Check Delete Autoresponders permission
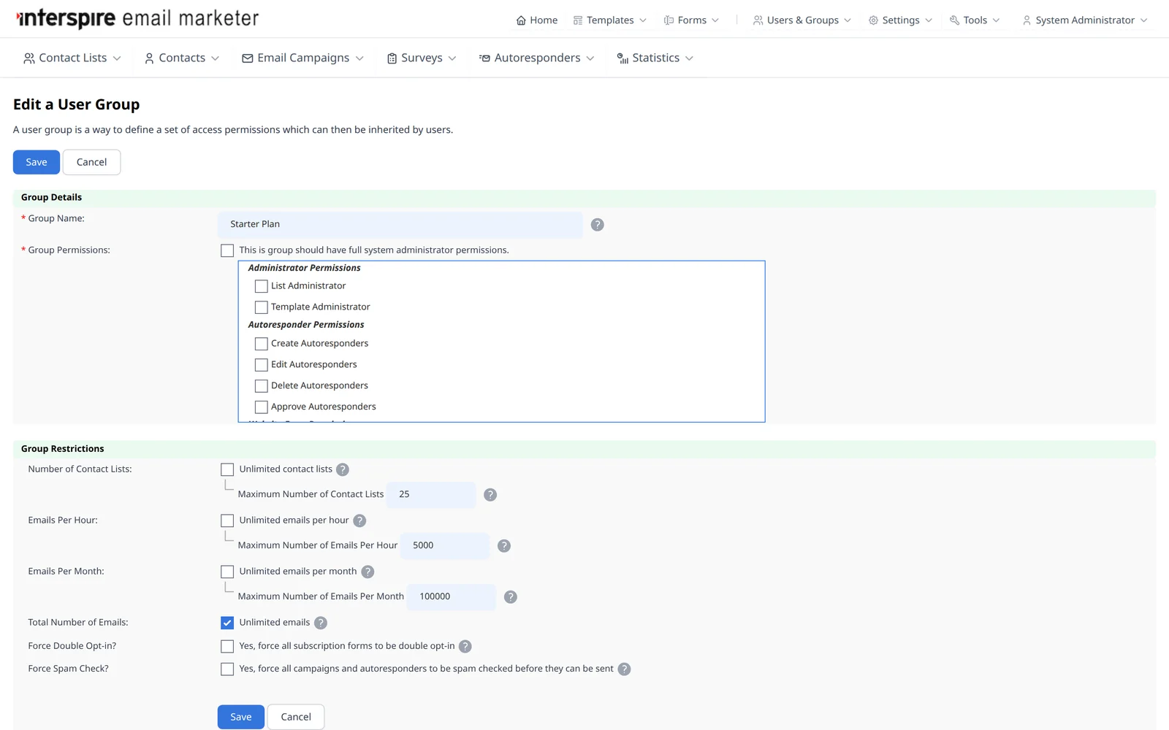1169x730 pixels. point(261,386)
